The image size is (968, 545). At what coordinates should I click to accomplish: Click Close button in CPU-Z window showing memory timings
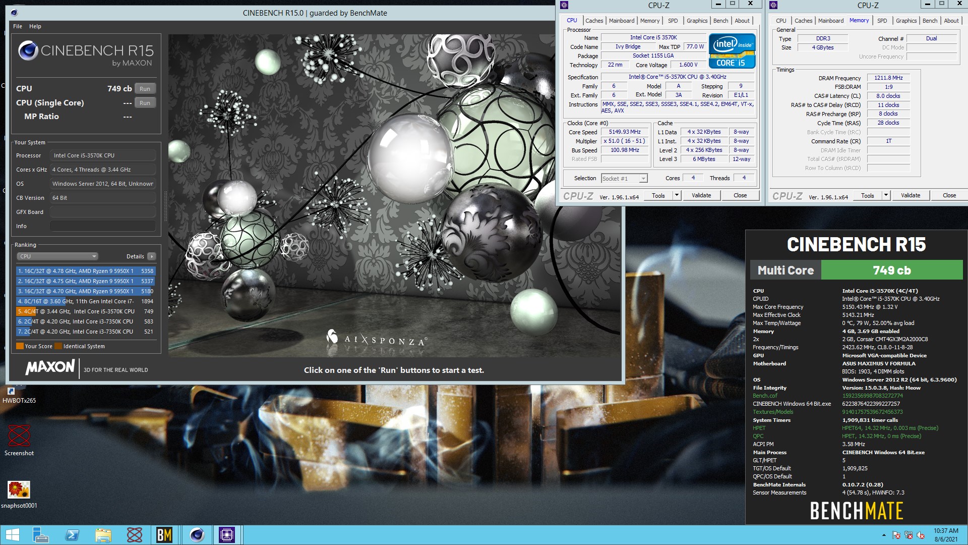coord(949,195)
